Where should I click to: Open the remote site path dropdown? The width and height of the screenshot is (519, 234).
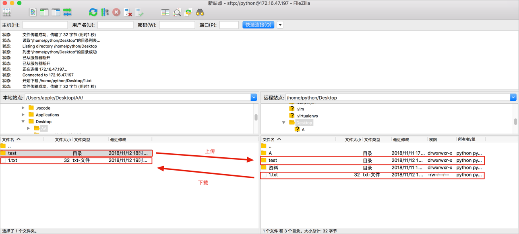(513, 97)
